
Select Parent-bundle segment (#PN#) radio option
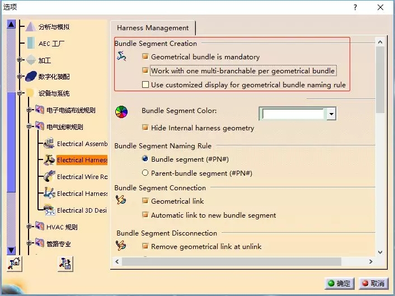click(145, 173)
